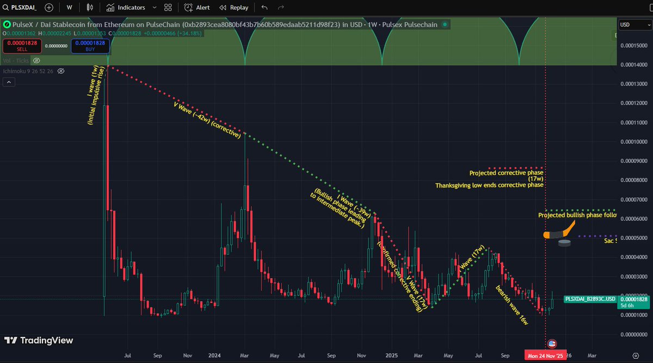Open the candlestick chart style menu
Screen dimensions: 653x363
(89, 8)
